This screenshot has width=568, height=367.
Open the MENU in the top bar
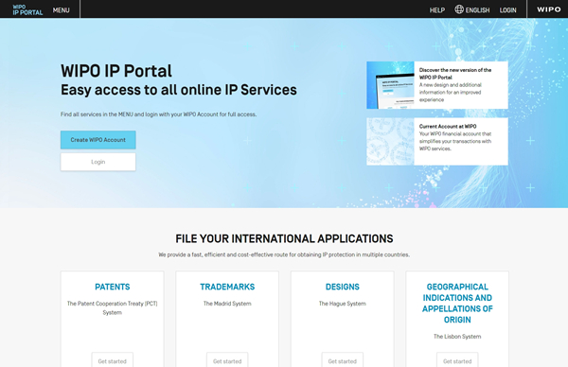(61, 10)
